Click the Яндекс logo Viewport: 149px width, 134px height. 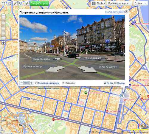point(143,126)
